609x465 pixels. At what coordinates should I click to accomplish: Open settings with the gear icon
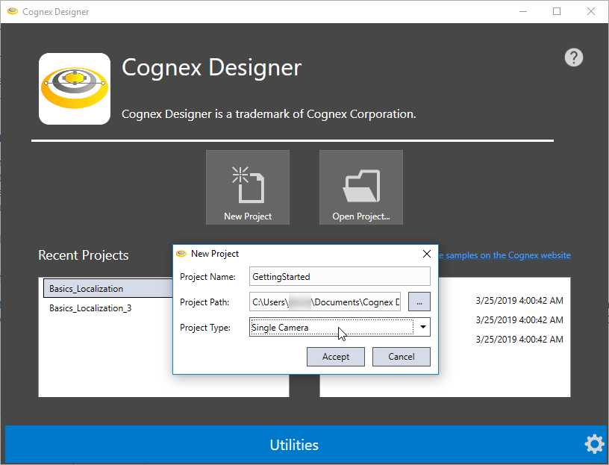coord(594,444)
